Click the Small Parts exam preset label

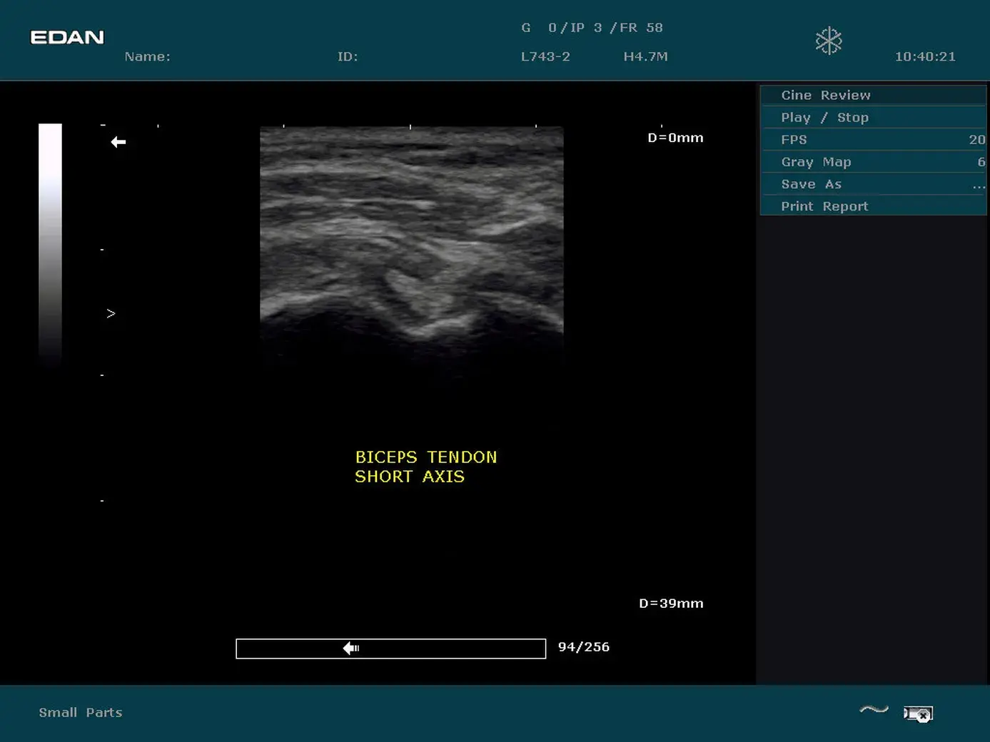tap(81, 712)
